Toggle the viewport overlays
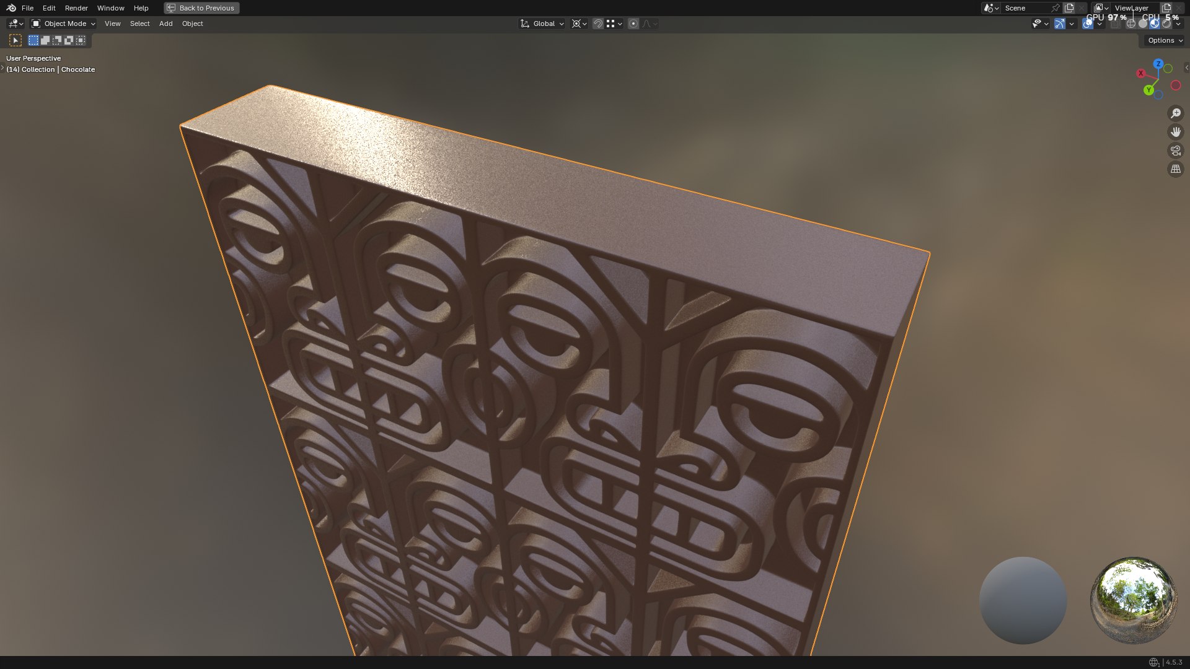The image size is (1190, 669). [x=1088, y=24]
